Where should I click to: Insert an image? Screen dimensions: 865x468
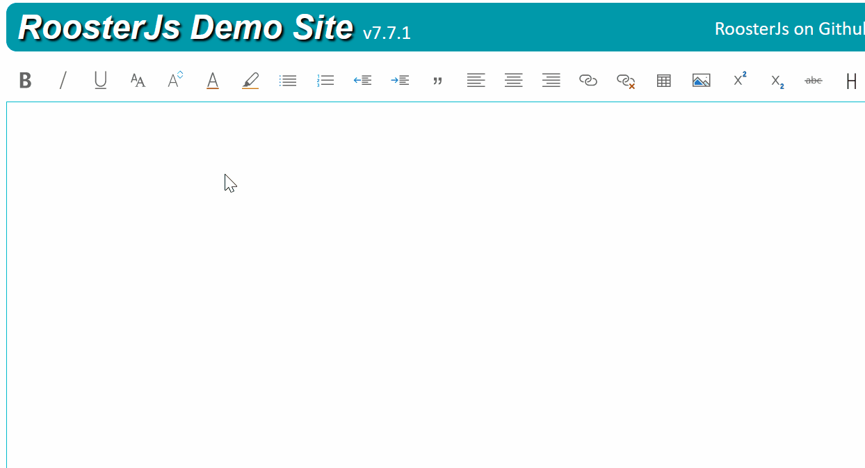[x=701, y=80]
